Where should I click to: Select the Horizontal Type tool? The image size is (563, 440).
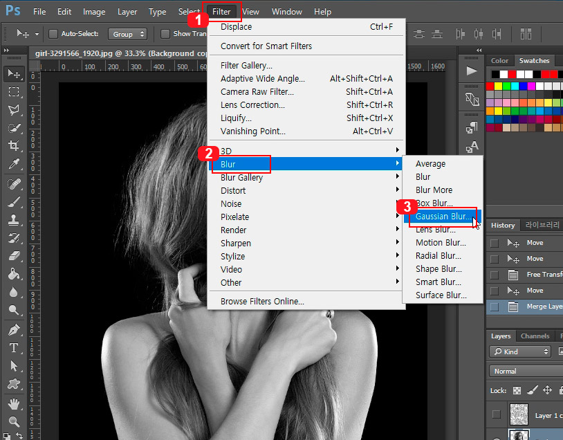point(14,348)
